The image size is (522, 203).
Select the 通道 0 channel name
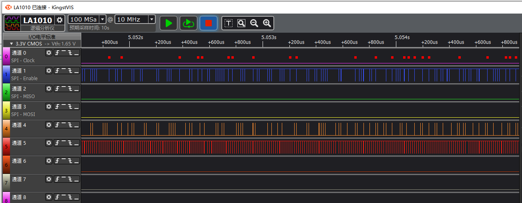[x=19, y=53]
